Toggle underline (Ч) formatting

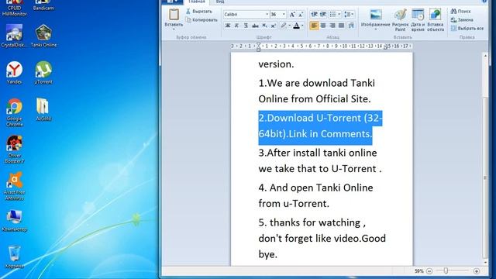pyautogui.click(x=246, y=26)
